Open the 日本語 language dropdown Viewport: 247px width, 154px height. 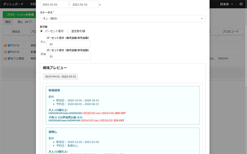pos(226,4)
